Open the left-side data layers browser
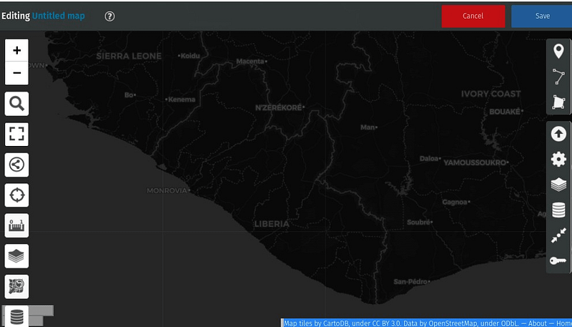The width and height of the screenshot is (572, 327). 16,256
